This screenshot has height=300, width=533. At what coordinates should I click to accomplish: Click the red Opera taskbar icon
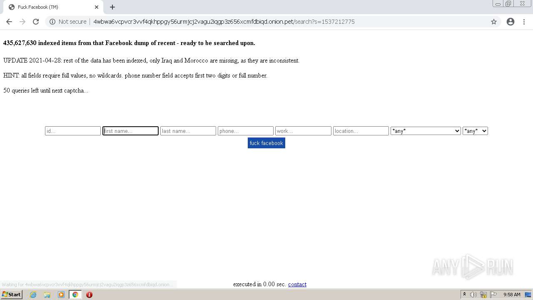click(x=89, y=295)
